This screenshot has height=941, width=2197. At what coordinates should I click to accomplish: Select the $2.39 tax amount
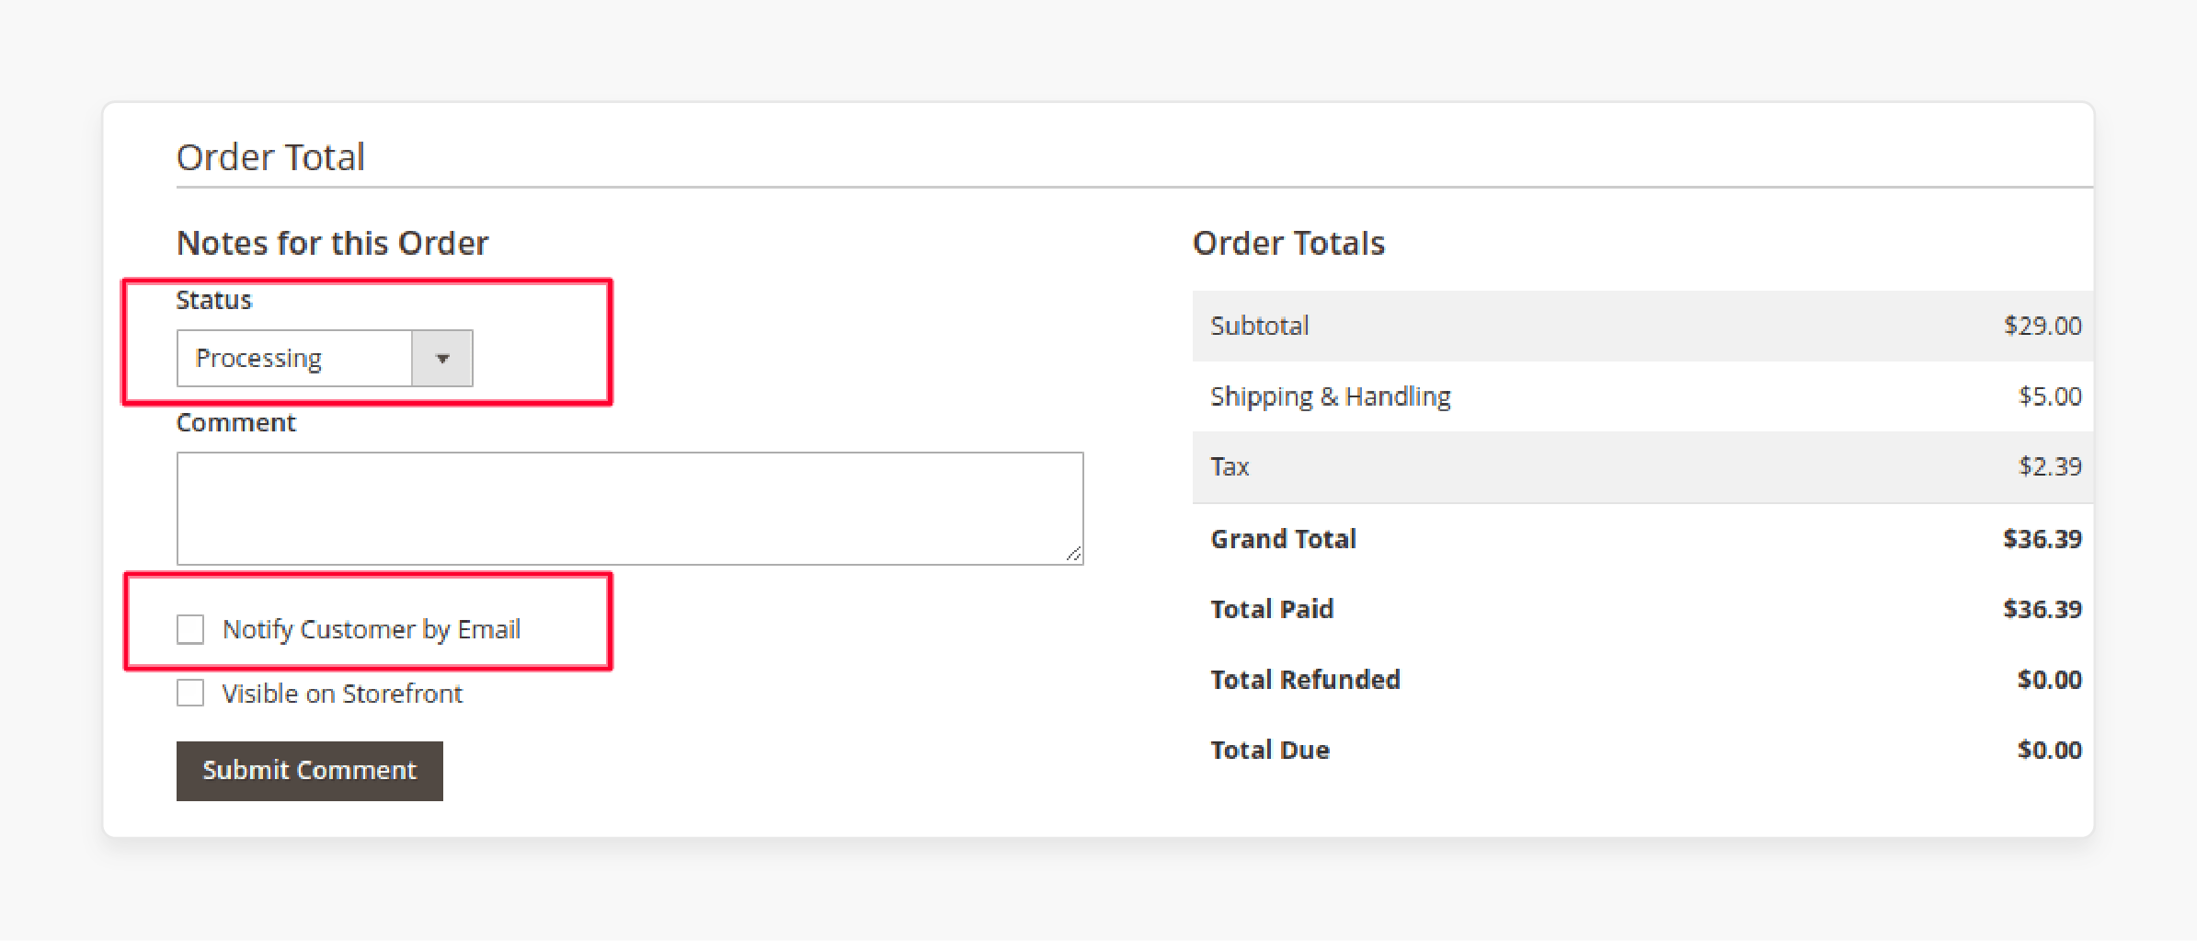(x=2050, y=466)
